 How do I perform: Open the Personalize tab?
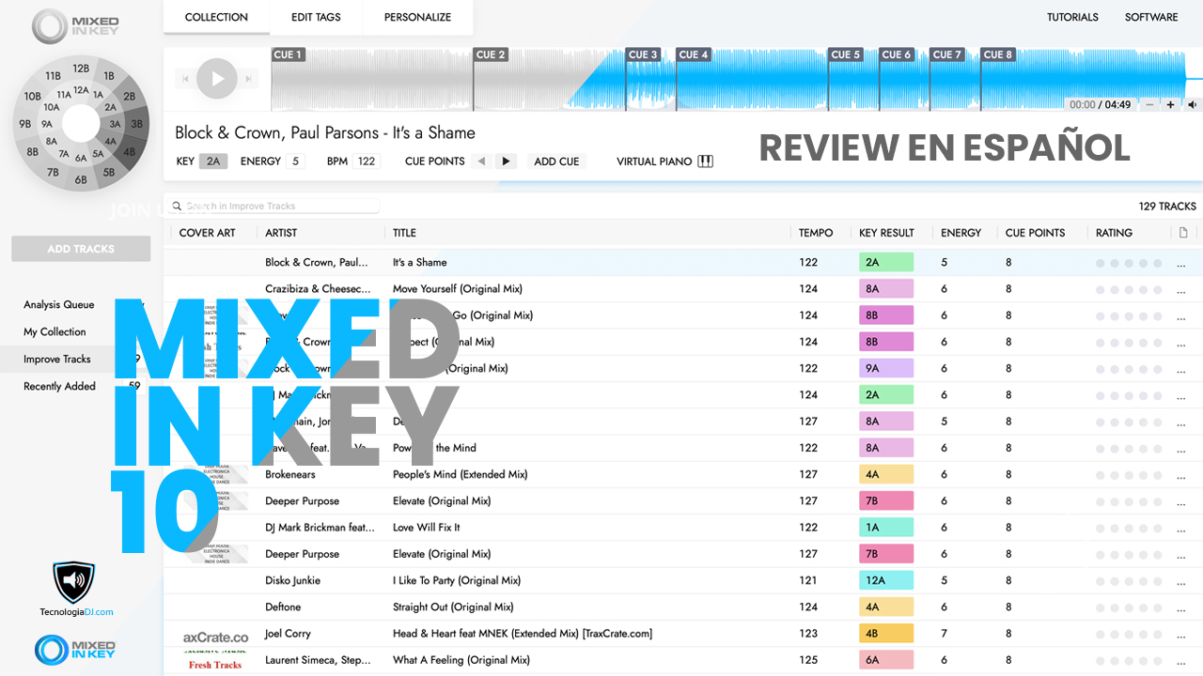coord(417,17)
